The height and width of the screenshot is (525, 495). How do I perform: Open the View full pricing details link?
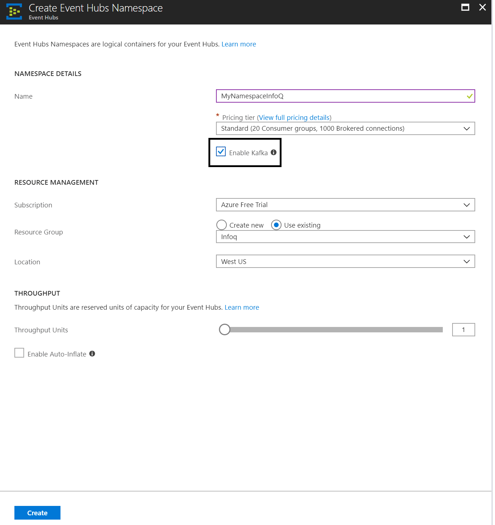[294, 117]
